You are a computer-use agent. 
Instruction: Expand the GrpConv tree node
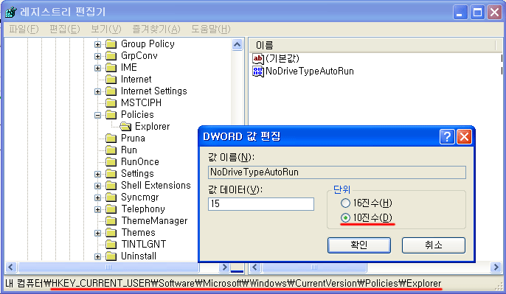[x=97, y=57]
